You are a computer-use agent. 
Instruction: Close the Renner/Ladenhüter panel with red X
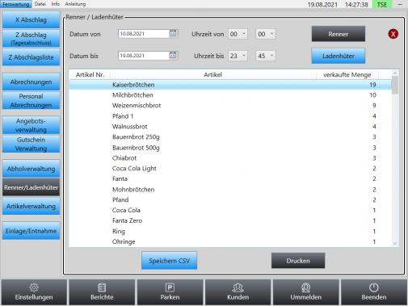point(393,34)
